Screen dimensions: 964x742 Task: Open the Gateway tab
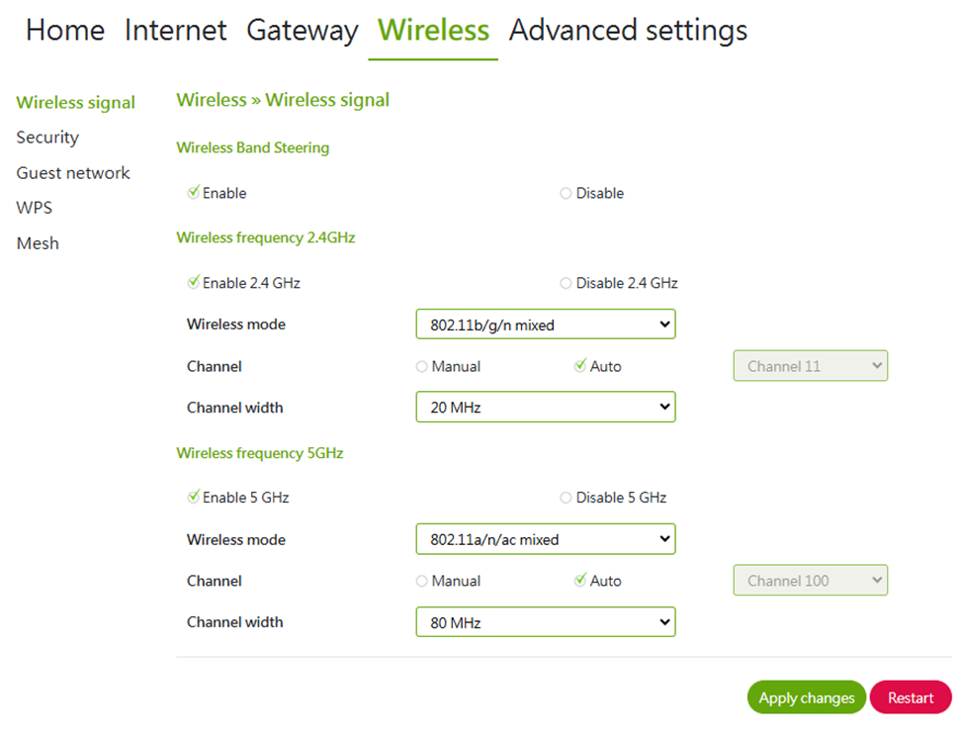(x=302, y=31)
